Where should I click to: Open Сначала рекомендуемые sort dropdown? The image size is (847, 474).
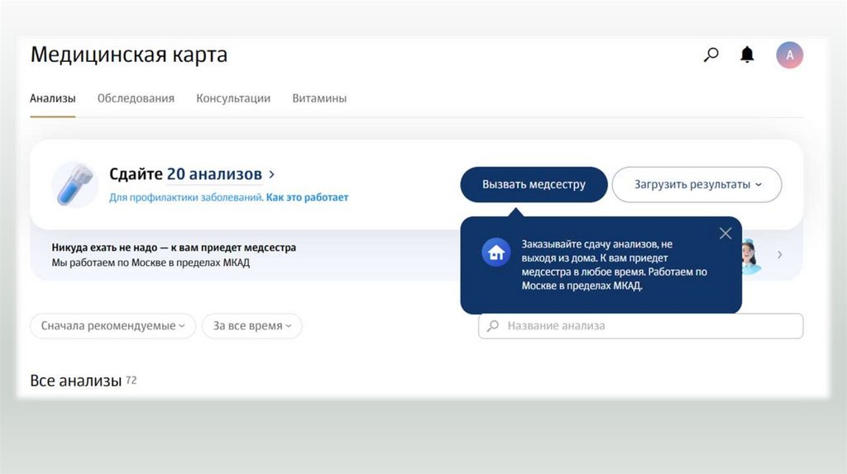click(x=112, y=325)
